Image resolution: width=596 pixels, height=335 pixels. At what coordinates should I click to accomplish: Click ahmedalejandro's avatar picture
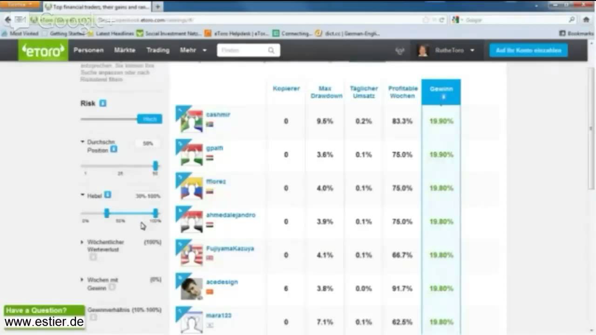click(192, 221)
